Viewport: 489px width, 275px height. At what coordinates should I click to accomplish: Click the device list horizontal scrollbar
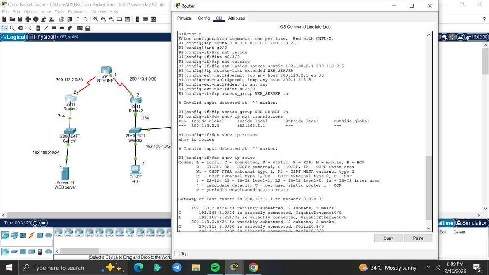pos(79,251)
